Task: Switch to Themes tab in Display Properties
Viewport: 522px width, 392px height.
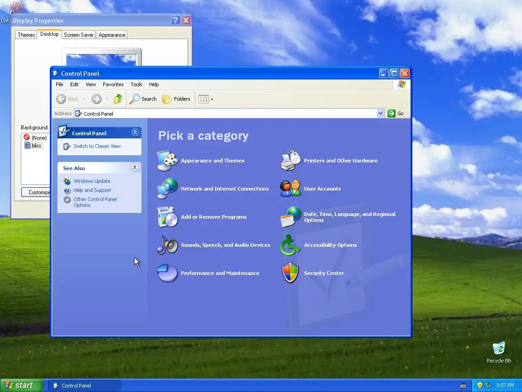Action: (26, 35)
